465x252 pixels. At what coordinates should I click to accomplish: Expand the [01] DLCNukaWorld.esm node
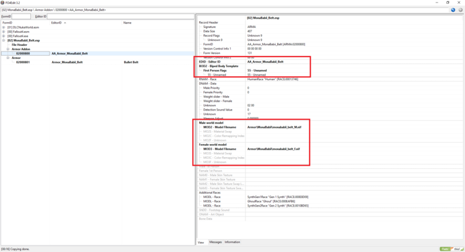click(4, 27)
